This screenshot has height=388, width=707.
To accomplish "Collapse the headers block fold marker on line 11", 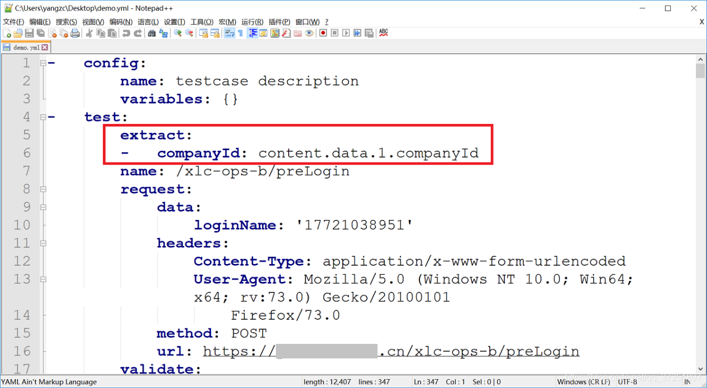I will click(x=43, y=243).
